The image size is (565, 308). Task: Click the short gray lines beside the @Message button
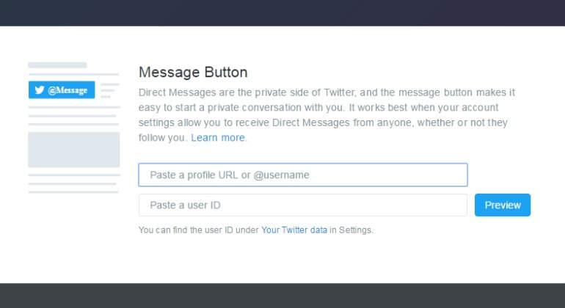110,90
